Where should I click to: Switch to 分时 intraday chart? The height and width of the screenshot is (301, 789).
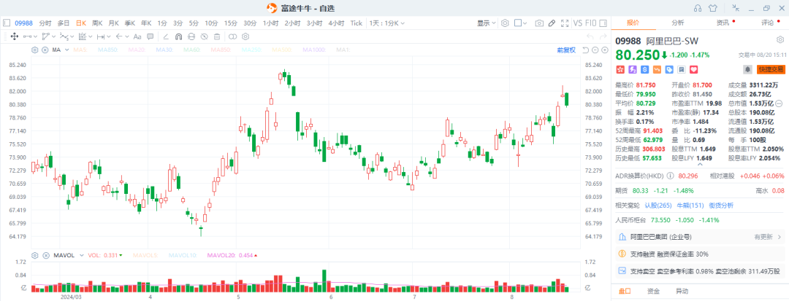click(45, 23)
